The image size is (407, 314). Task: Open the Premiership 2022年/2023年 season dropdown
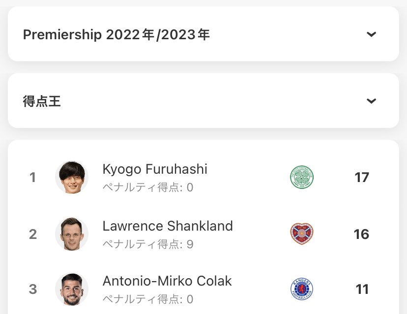point(203,34)
